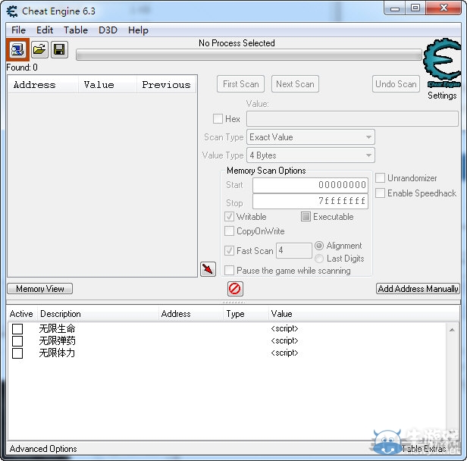Open the Value Type dropdown

tap(311, 155)
